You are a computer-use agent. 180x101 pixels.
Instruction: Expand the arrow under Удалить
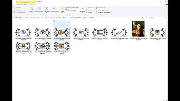[47, 13]
